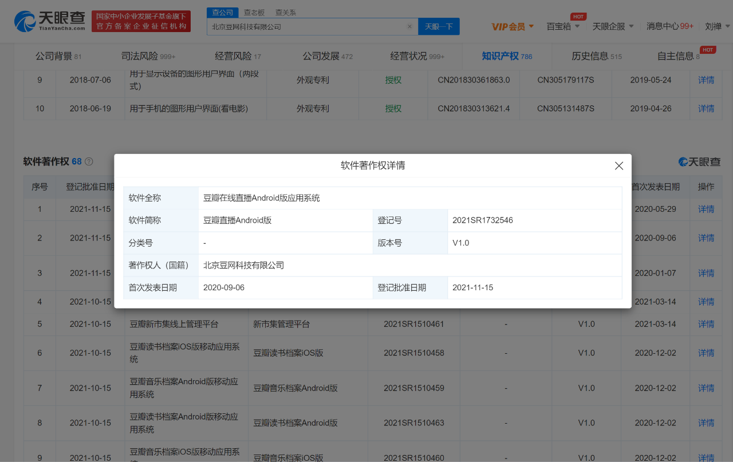Go to the 历史信息 section
The height and width of the screenshot is (462, 733).
coord(597,56)
